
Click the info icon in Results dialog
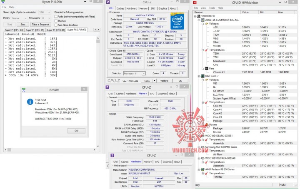(30, 102)
